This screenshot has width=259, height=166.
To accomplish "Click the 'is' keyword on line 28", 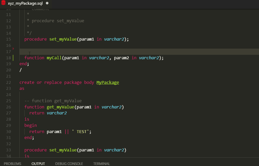I will tap(27, 119).
